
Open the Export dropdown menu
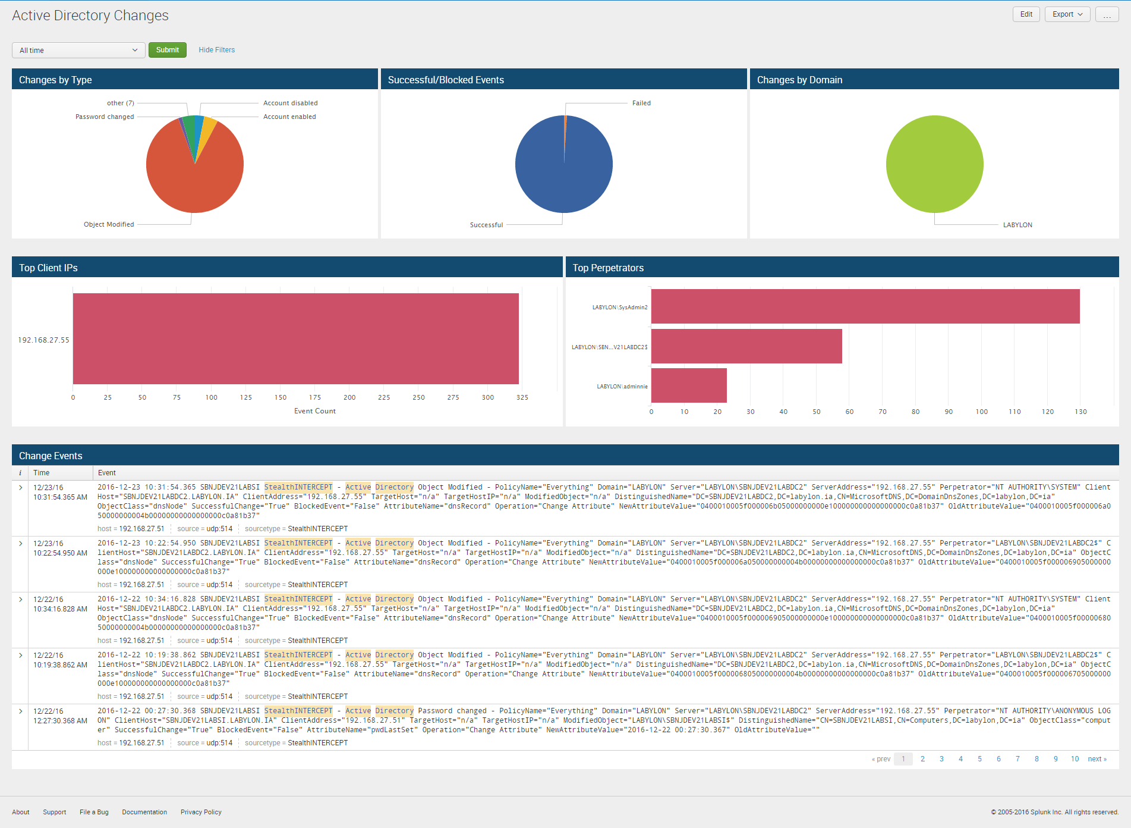point(1067,14)
